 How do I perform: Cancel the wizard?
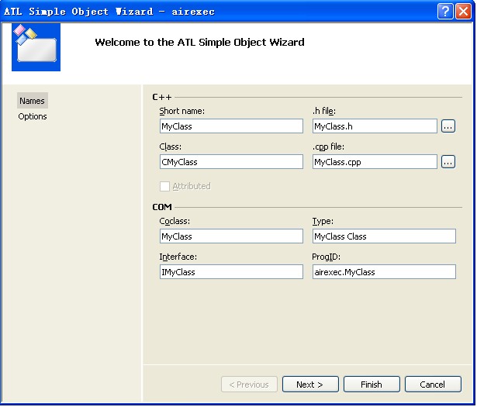pos(432,385)
